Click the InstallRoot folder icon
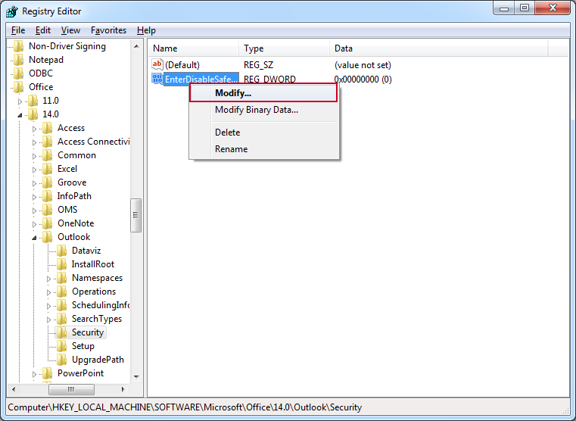Image resolution: width=576 pixels, height=421 pixels. click(62, 264)
